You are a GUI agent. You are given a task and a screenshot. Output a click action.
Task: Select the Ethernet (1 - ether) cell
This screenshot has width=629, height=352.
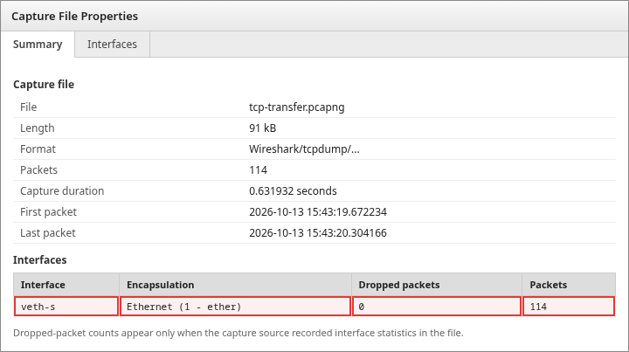(x=236, y=307)
